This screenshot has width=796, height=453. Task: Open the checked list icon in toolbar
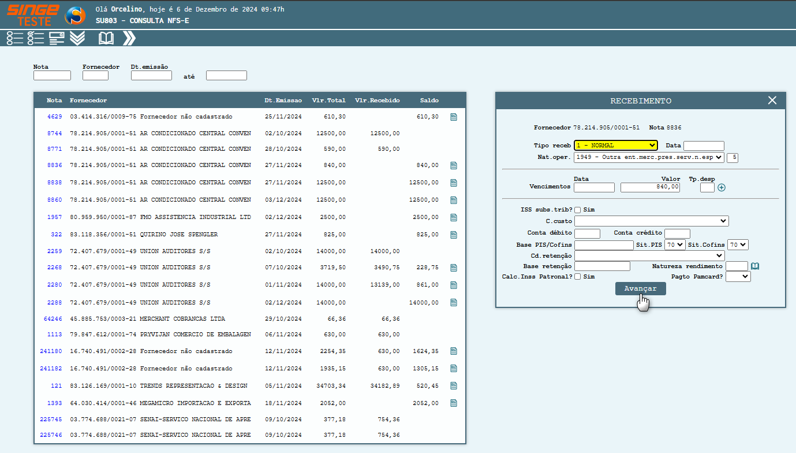click(36, 38)
